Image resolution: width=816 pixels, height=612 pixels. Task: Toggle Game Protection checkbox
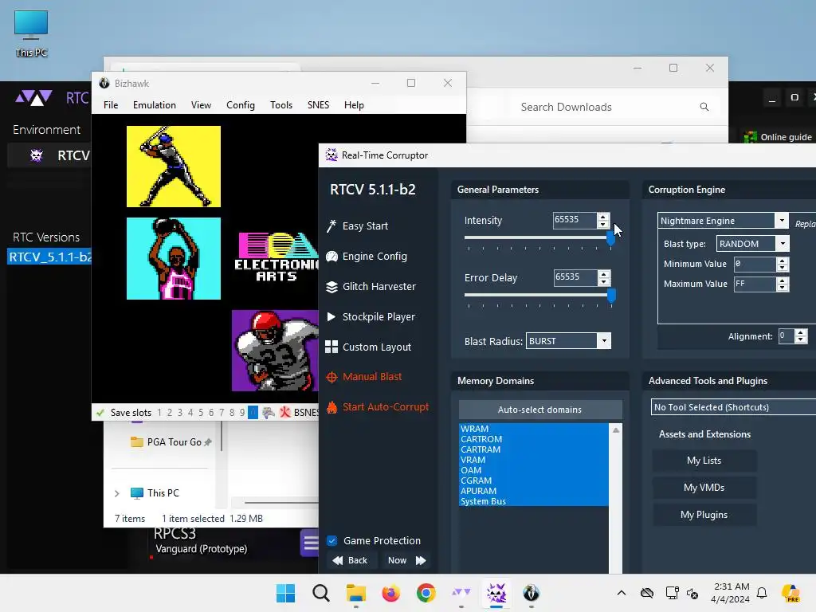[331, 541]
